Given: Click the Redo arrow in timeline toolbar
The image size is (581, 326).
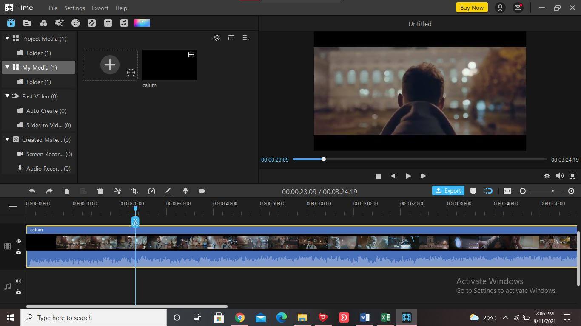Looking at the screenshot, I should [49, 191].
